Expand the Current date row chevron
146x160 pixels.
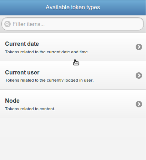point(139,47)
